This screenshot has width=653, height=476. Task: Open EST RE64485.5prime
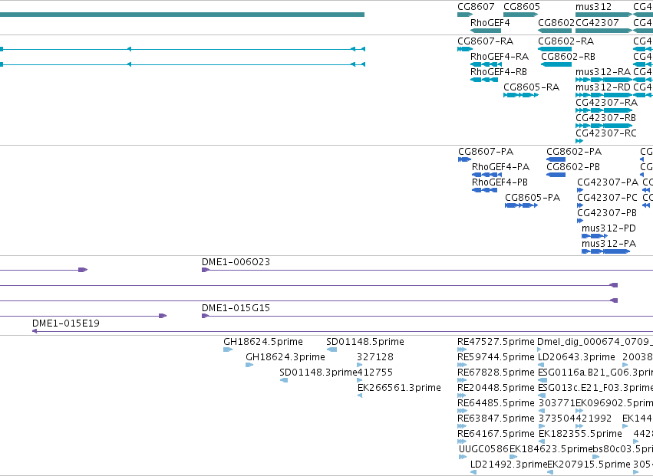(x=496, y=403)
